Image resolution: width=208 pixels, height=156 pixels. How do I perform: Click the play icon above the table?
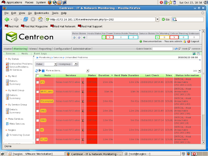point(40,70)
